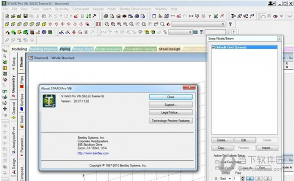Click Copy... in Snap Node/Beam panel
The image size is (294, 181).
(x=222, y=148)
